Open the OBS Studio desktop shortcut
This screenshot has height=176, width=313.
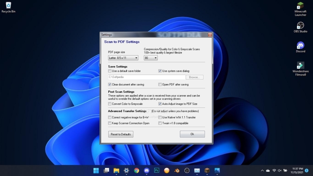tap(300, 27)
